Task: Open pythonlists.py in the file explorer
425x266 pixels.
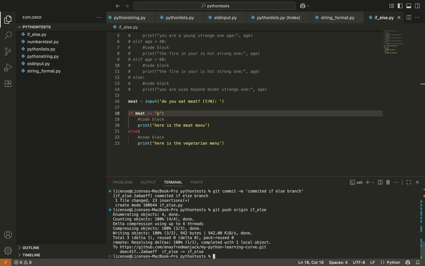Action: coord(61,49)
